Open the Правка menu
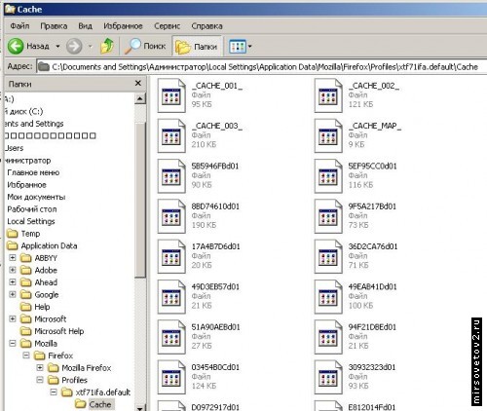 click(54, 26)
